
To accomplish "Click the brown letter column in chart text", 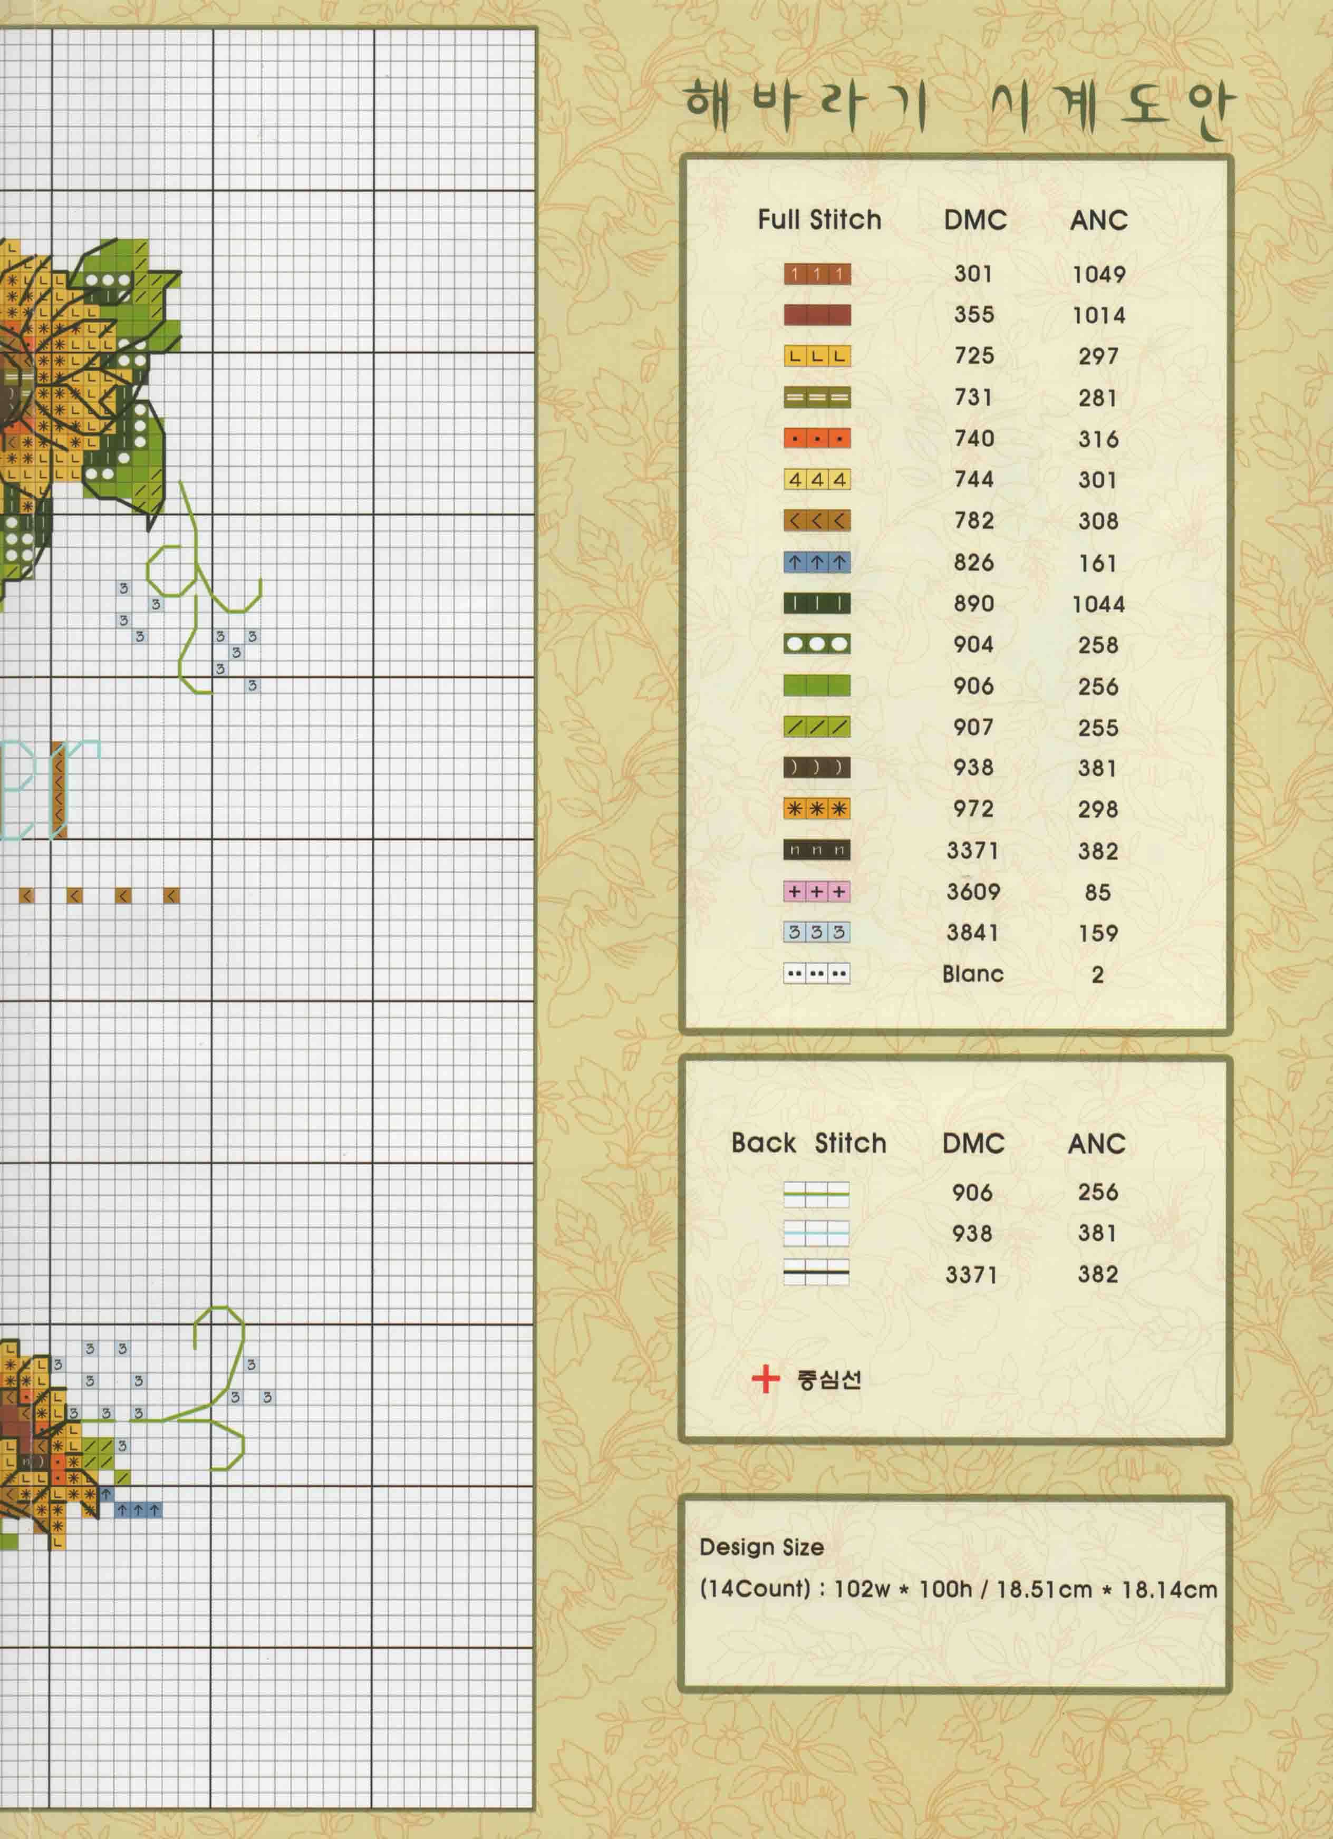I will [x=59, y=789].
